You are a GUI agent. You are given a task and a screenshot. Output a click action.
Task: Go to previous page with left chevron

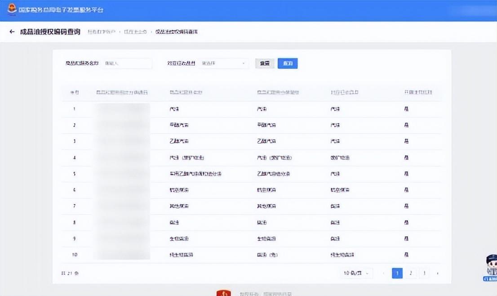pos(383,273)
